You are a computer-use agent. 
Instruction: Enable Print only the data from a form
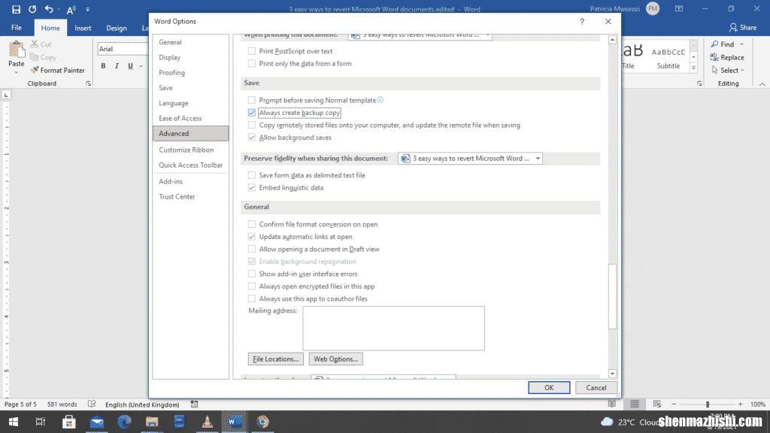coord(252,63)
